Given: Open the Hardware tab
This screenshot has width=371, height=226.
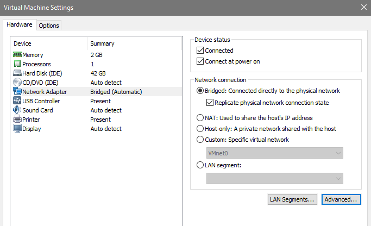Looking at the screenshot, I should (20, 24).
